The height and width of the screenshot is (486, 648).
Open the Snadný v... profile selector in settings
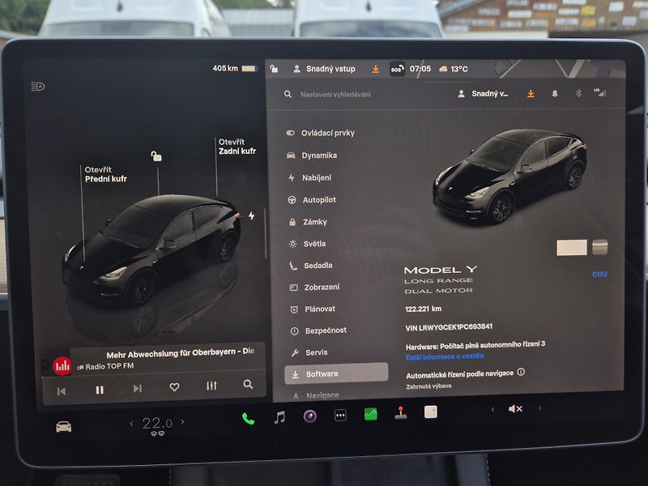pyautogui.click(x=483, y=94)
